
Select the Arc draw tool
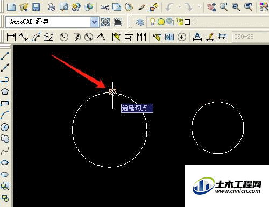click(x=5, y=115)
